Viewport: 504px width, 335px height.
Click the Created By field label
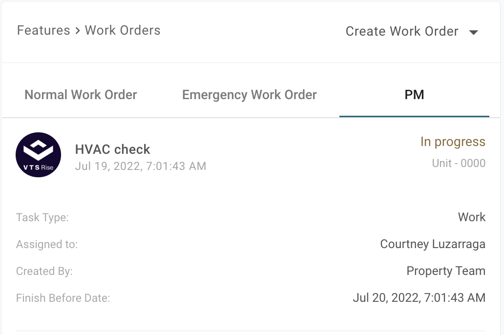[44, 271]
